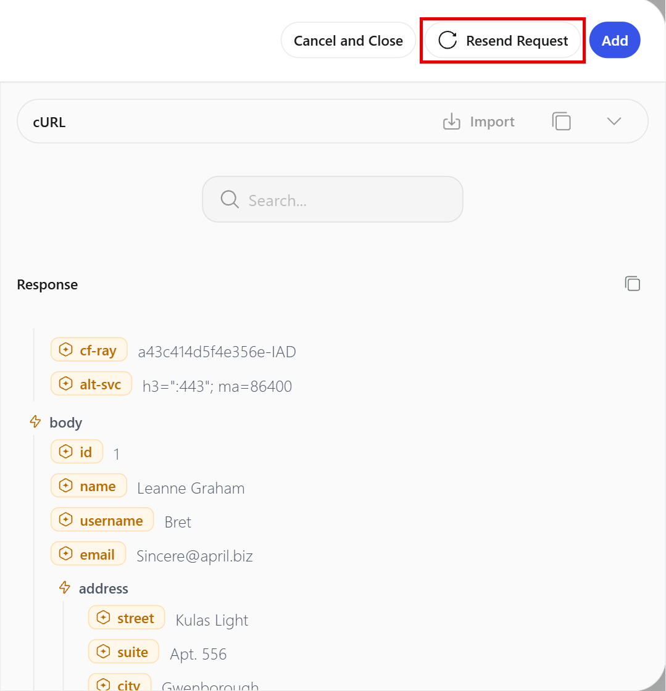Image resolution: width=666 pixels, height=691 pixels.
Task: Click the hexagon icon on email pill
Action: pyautogui.click(x=65, y=553)
